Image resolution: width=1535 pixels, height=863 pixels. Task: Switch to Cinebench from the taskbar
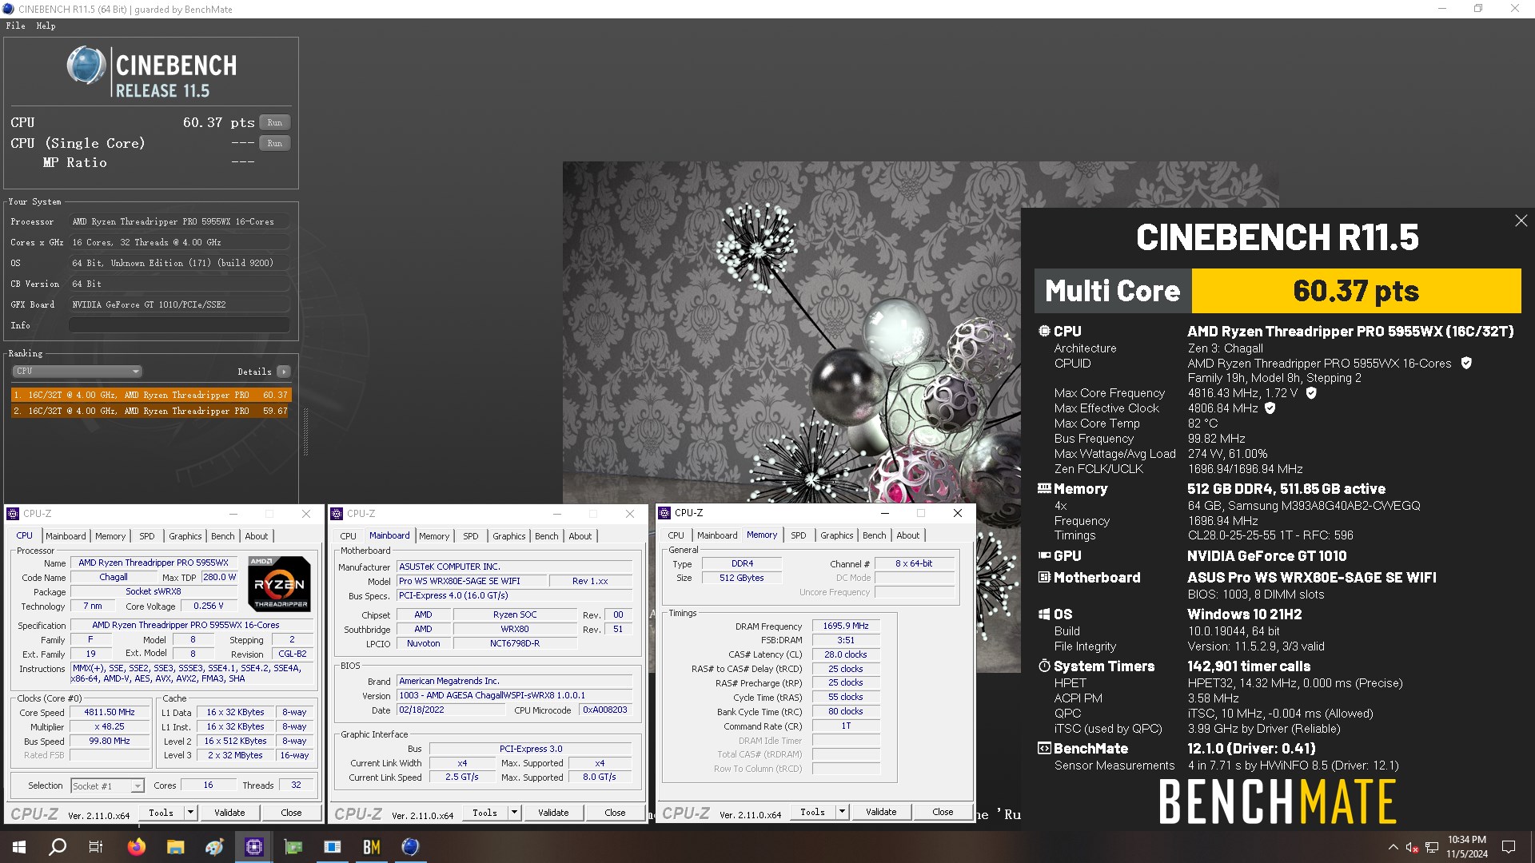coord(410,847)
